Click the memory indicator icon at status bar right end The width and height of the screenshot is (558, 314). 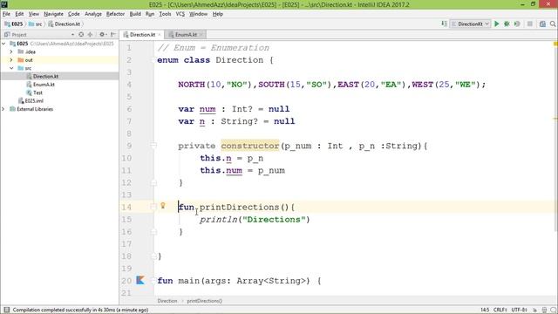click(x=553, y=311)
